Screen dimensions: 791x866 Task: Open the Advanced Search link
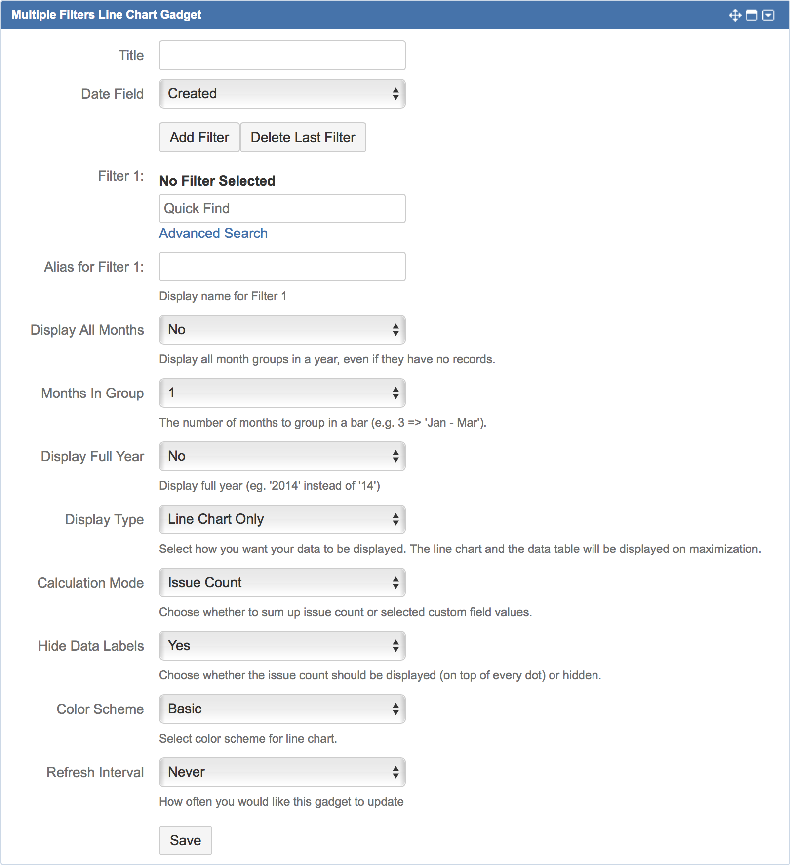click(213, 233)
